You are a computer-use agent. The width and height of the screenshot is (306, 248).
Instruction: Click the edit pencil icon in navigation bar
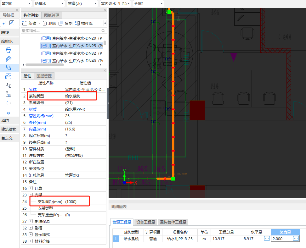12,23
